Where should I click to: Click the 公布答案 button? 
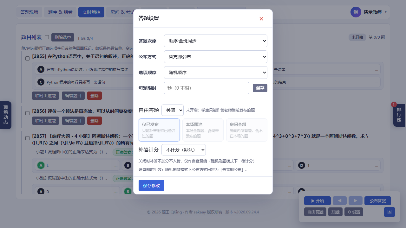pos(378,201)
